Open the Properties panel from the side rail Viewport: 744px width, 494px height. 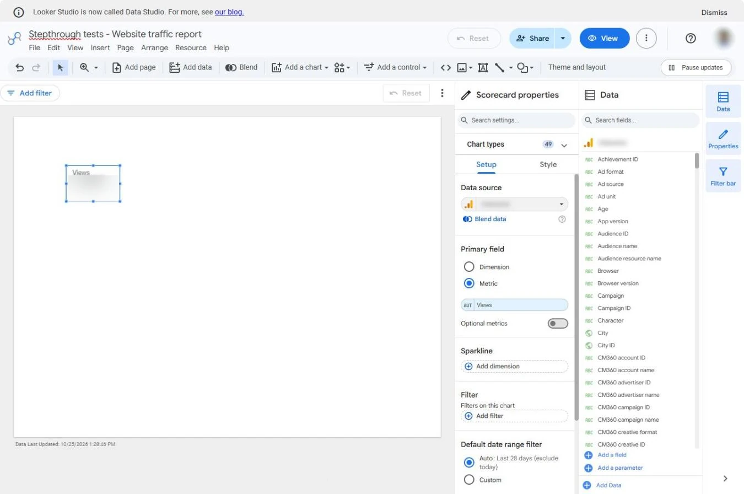723,139
